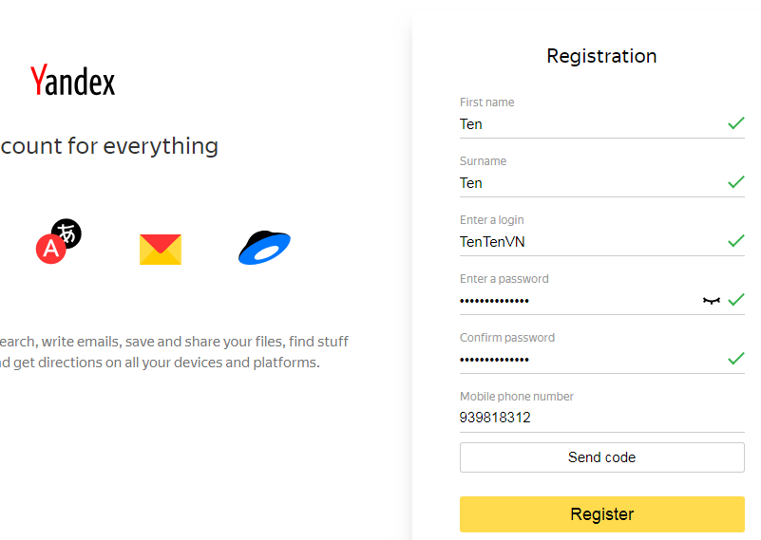This screenshot has width=761, height=540.
Task: Click the green checkmark beside password field
Action: click(x=735, y=300)
